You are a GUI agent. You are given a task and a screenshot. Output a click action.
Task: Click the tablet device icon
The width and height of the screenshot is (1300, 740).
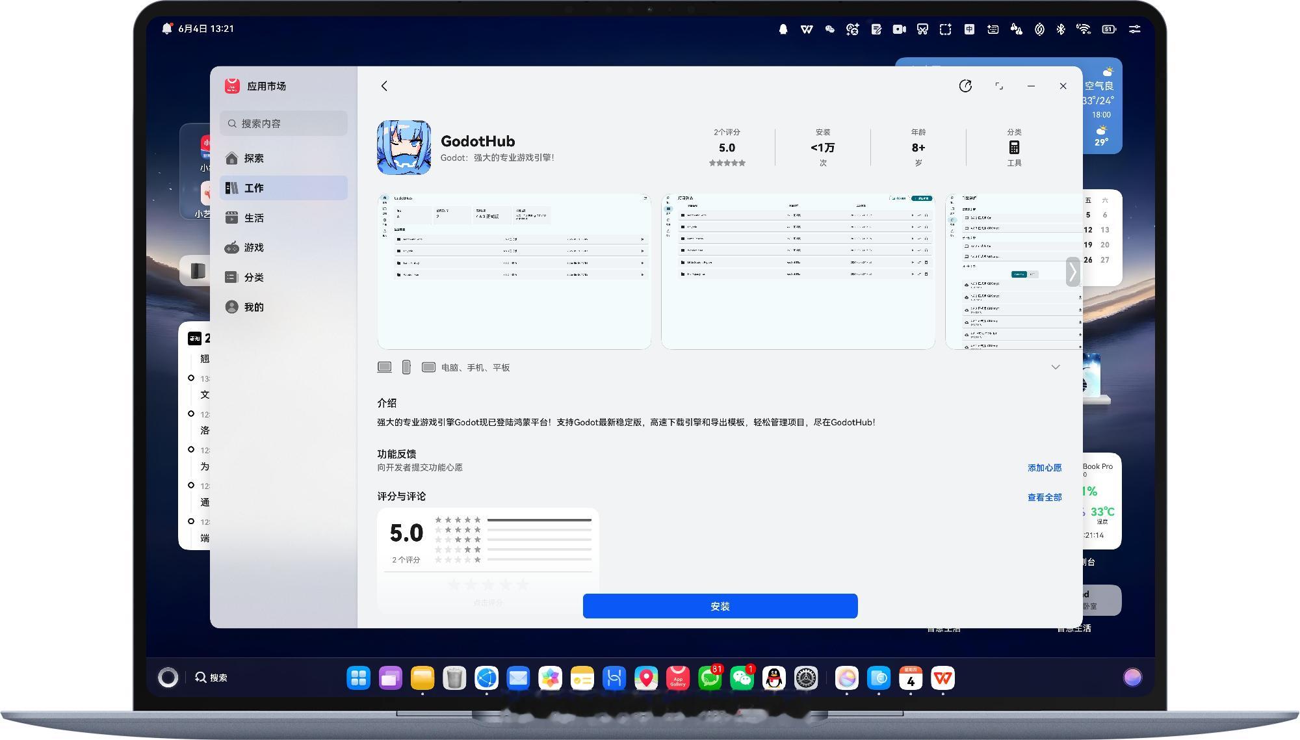coord(428,367)
